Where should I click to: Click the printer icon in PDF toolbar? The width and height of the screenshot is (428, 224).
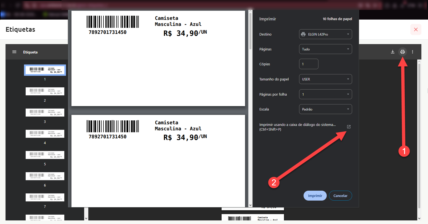pos(403,52)
